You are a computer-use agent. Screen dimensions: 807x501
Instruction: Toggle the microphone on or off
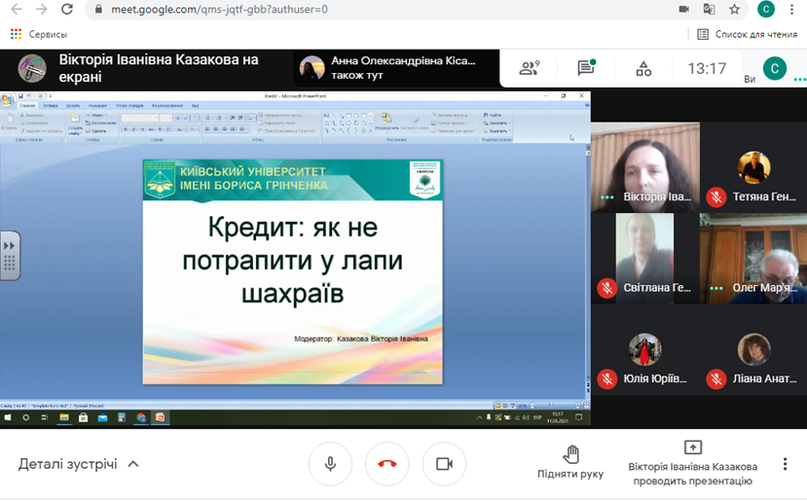[x=331, y=464]
